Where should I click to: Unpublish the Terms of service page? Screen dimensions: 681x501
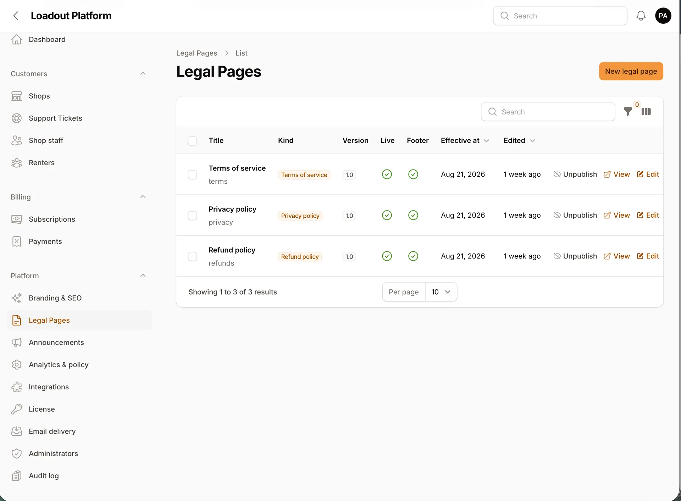coord(575,174)
